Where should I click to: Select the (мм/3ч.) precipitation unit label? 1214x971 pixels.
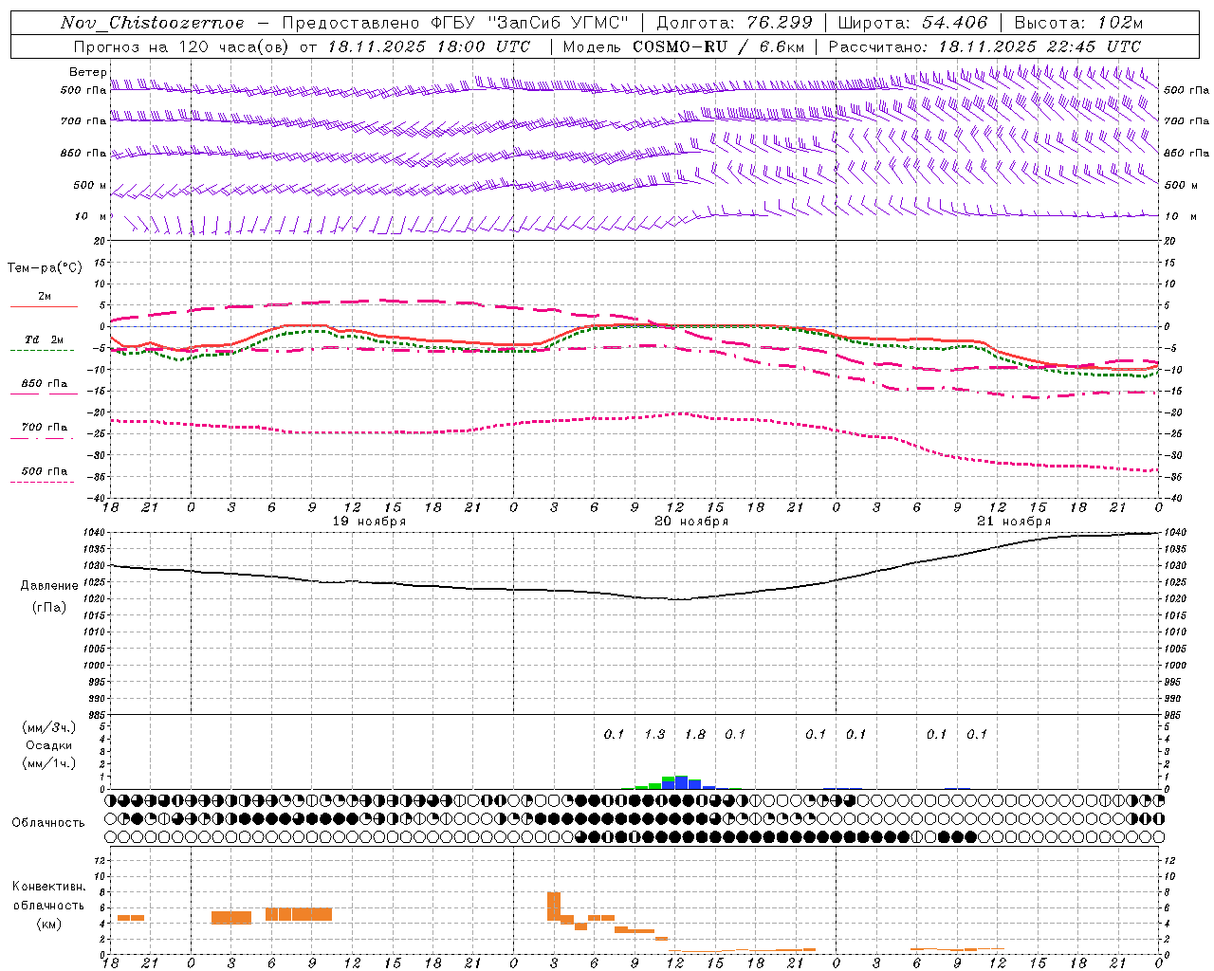point(49,728)
